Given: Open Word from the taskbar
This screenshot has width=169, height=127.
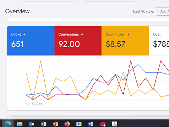Looking at the screenshot, I should (91, 124).
